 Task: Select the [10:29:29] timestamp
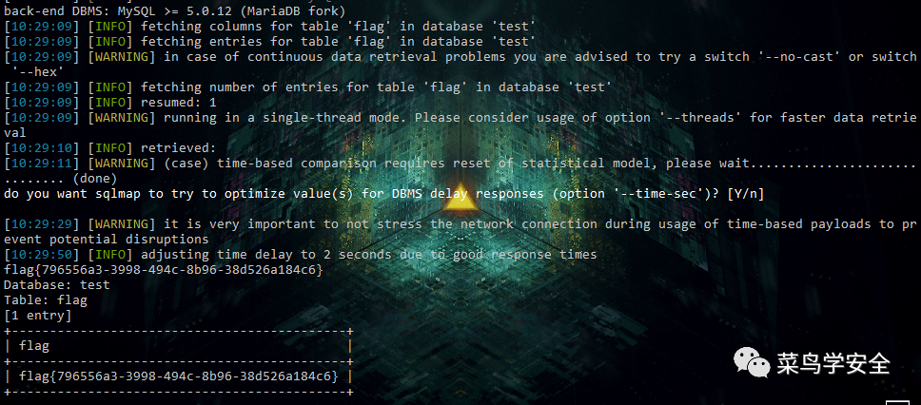point(42,224)
